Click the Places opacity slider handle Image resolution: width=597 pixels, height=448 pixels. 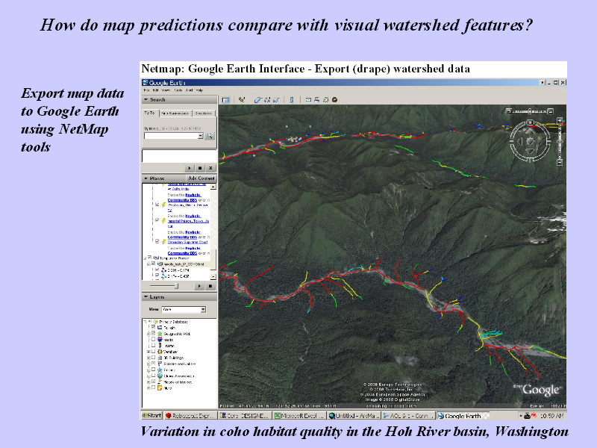(x=176, y=286)
